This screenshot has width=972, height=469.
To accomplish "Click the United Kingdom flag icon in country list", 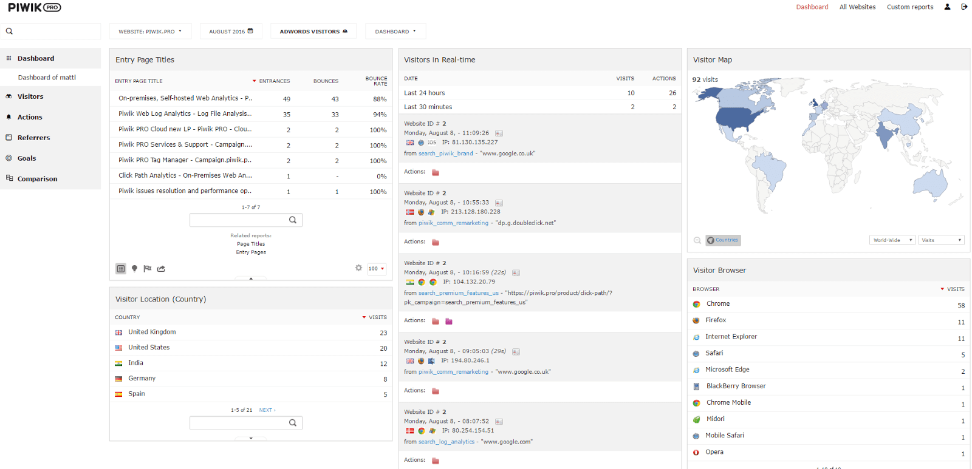I will pos(118,332).
